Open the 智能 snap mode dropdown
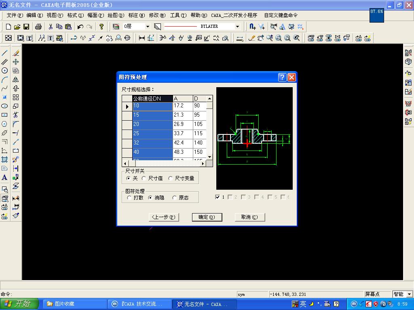Image resolution: width=414 pixels, height=310 pixels. point(410,294)
